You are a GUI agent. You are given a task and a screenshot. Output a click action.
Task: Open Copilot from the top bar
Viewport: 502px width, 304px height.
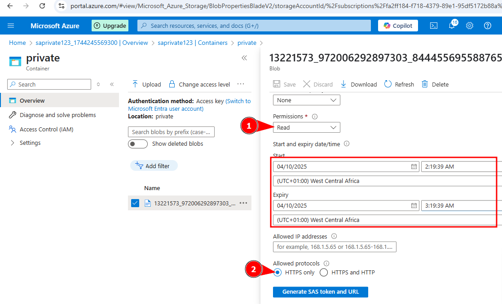(x=398, y=26)
